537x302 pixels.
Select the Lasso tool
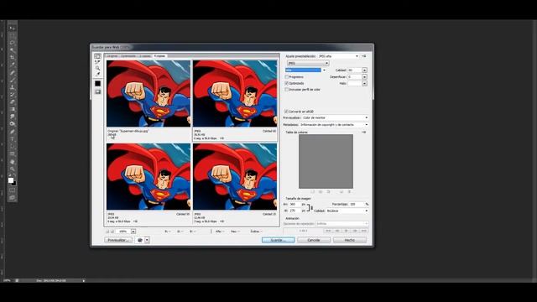12,43
